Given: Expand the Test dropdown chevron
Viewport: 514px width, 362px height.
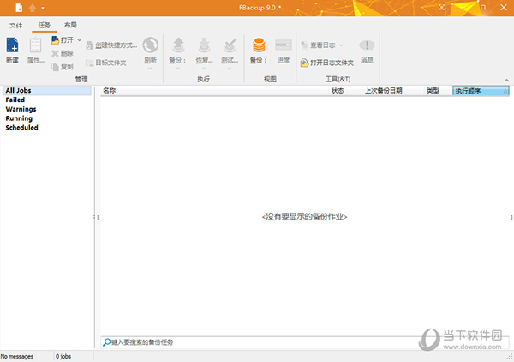Looking at the screenshot, I should click(230, 69).
